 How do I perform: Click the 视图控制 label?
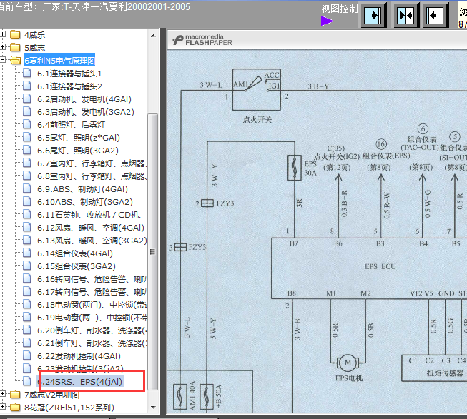pos(339,9)
